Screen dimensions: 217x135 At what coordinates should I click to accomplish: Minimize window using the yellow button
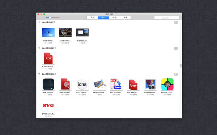[x=41, y=14]
